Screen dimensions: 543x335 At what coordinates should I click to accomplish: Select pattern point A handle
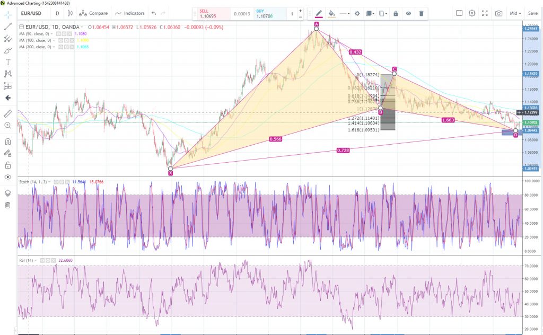click(316, 29)
